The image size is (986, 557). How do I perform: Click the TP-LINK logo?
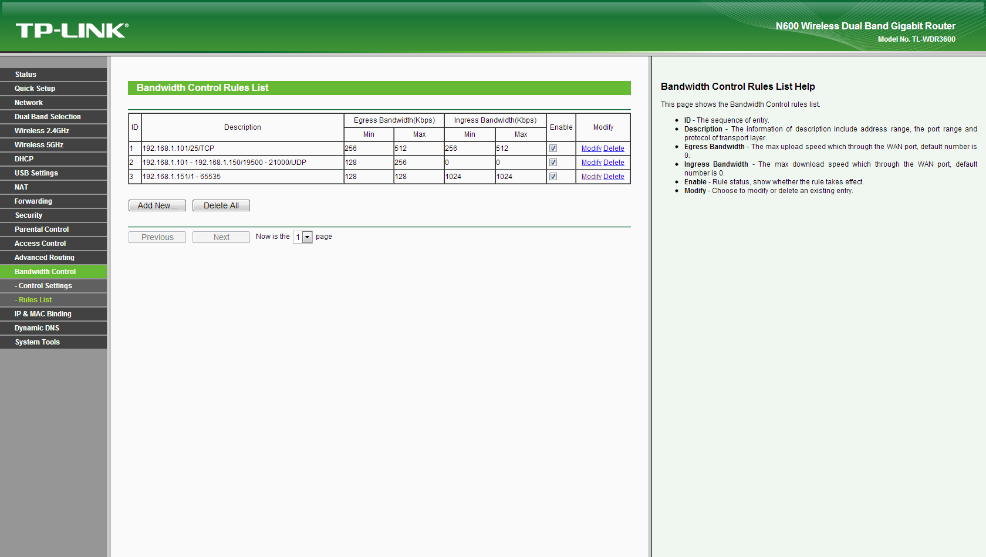coord(72,31)
